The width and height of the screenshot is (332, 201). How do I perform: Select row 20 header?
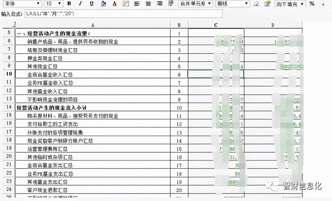click(9, 156)
